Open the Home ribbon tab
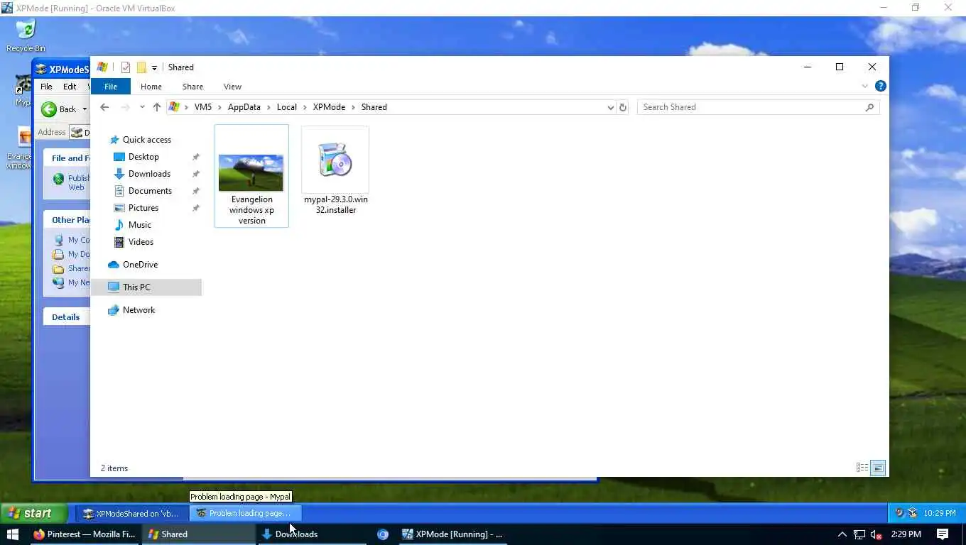The height and width of the screenshot is (545, 966). 151,87
